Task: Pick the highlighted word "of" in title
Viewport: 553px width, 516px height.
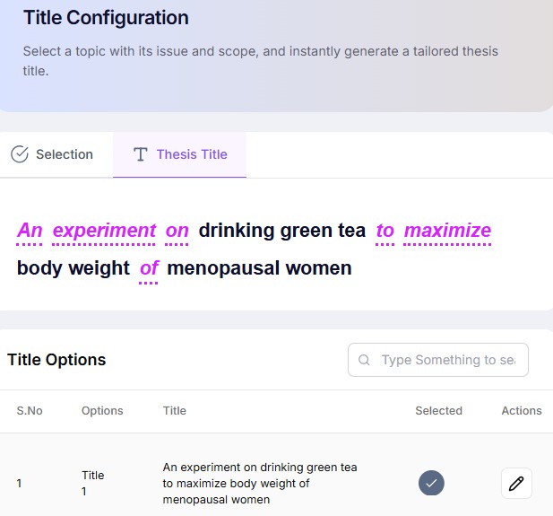Action: (149, 267)
